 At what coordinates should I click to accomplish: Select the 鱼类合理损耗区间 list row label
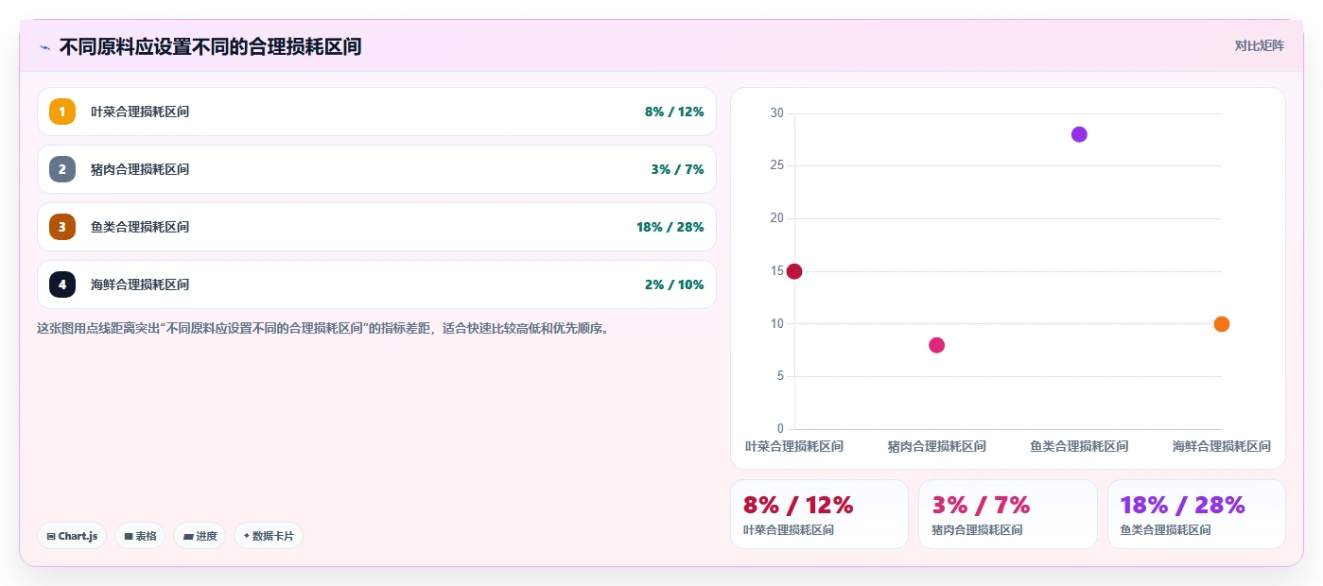point(140,227)
